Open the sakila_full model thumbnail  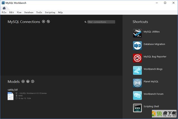tap(11, 96)
